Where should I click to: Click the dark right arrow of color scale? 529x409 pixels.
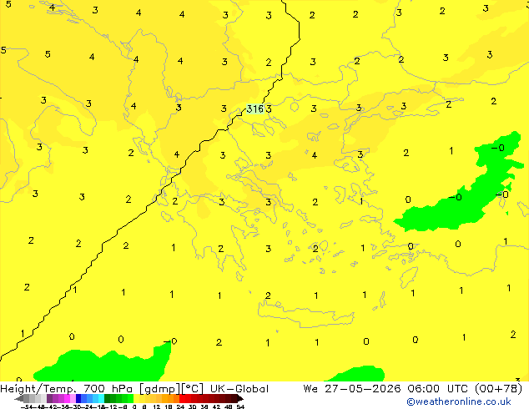pos(240,398)
